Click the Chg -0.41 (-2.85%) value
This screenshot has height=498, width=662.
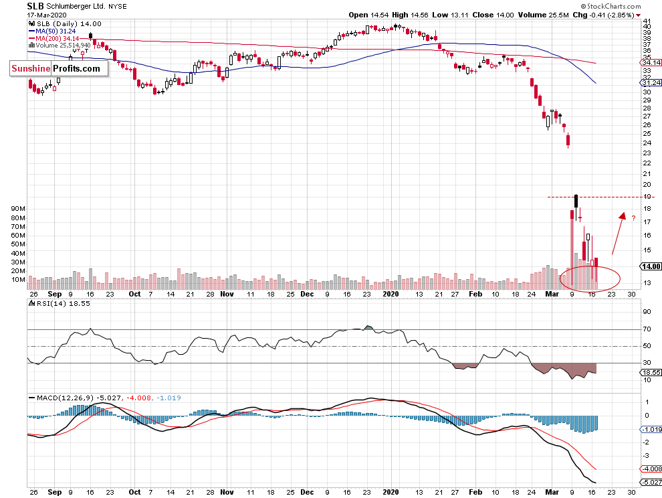pyautogui.click(x=603, y=15)
